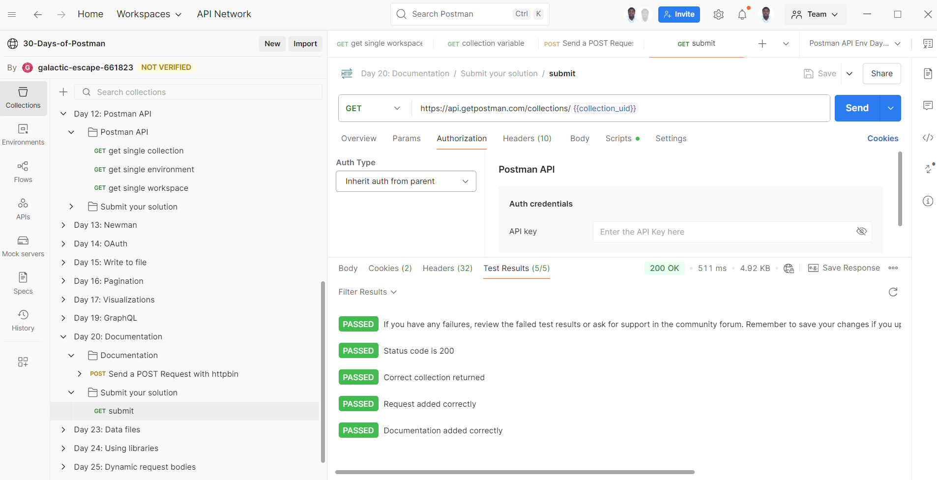The height and width of the screenshot is (480, 937).
Task: Switch to the Headers (10) request tab
Action: click(x=527, y=139)
